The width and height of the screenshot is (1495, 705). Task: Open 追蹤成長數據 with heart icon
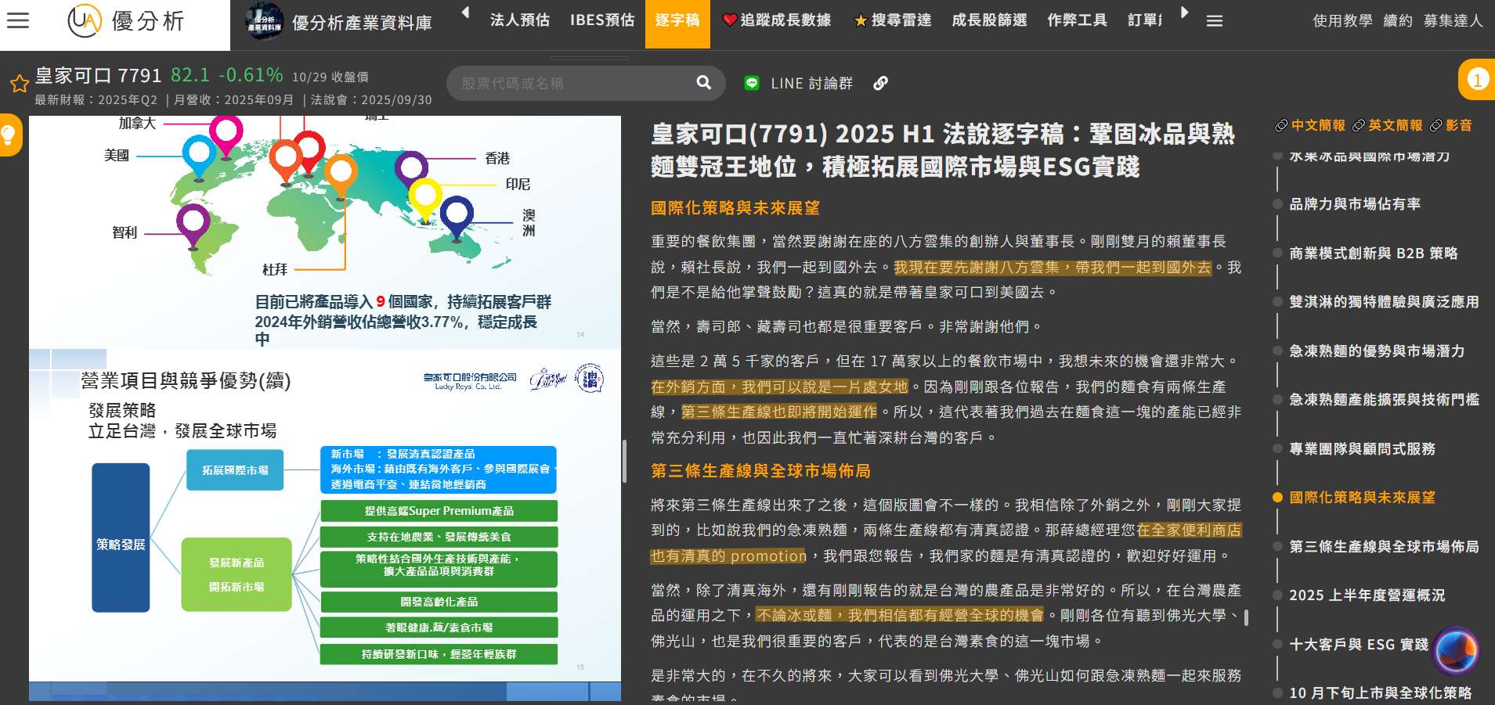pos(776,20)
